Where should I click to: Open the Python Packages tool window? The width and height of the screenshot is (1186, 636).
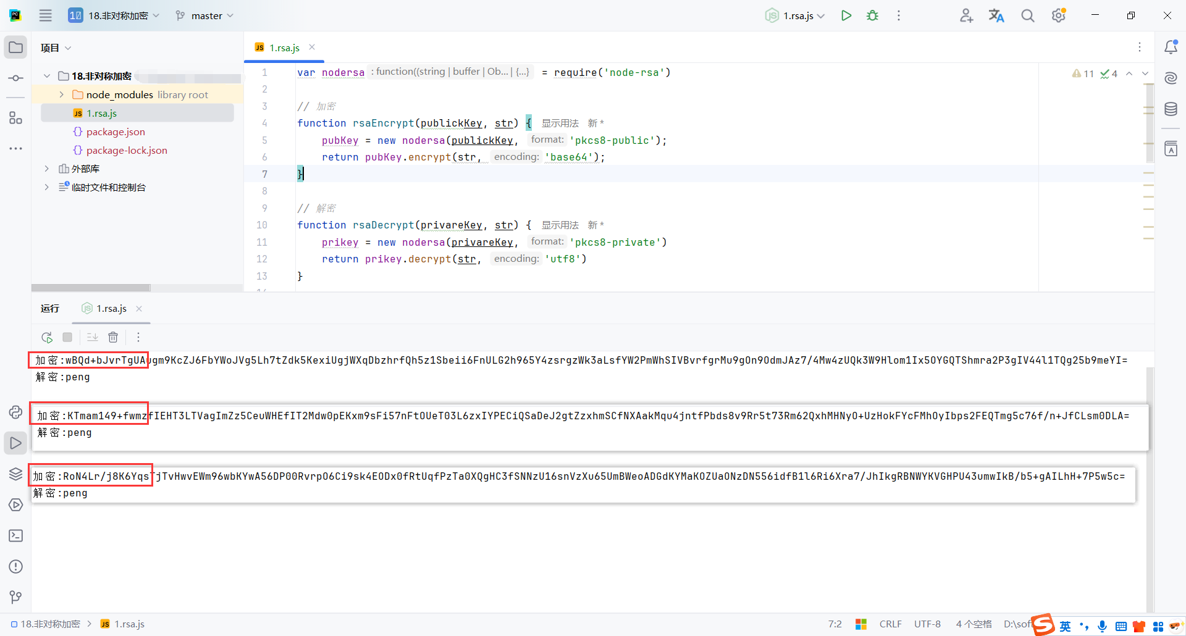tap(16, 474)
